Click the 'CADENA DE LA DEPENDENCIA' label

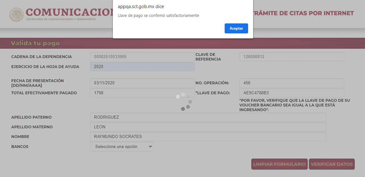[42, 57]
